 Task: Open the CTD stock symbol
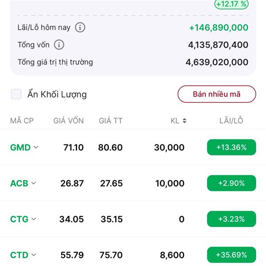coord(19,255)
